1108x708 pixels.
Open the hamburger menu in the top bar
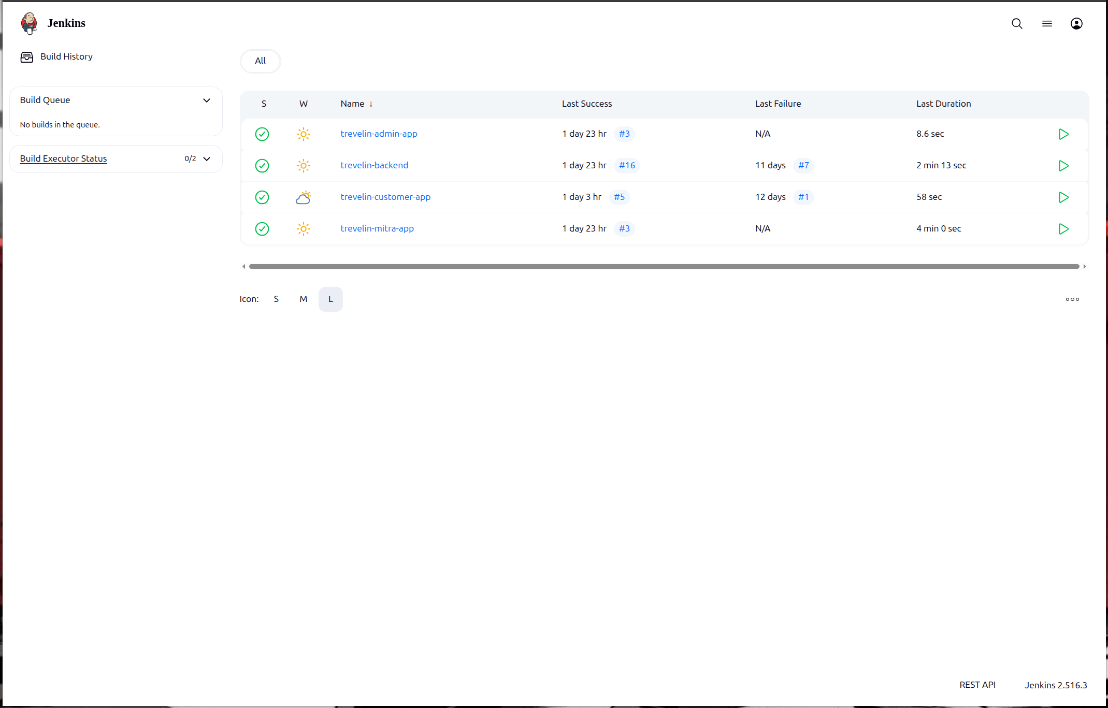[1047, 23]
